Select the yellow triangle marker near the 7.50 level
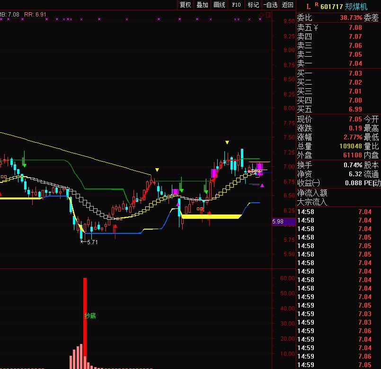 (x=227, y=142)
